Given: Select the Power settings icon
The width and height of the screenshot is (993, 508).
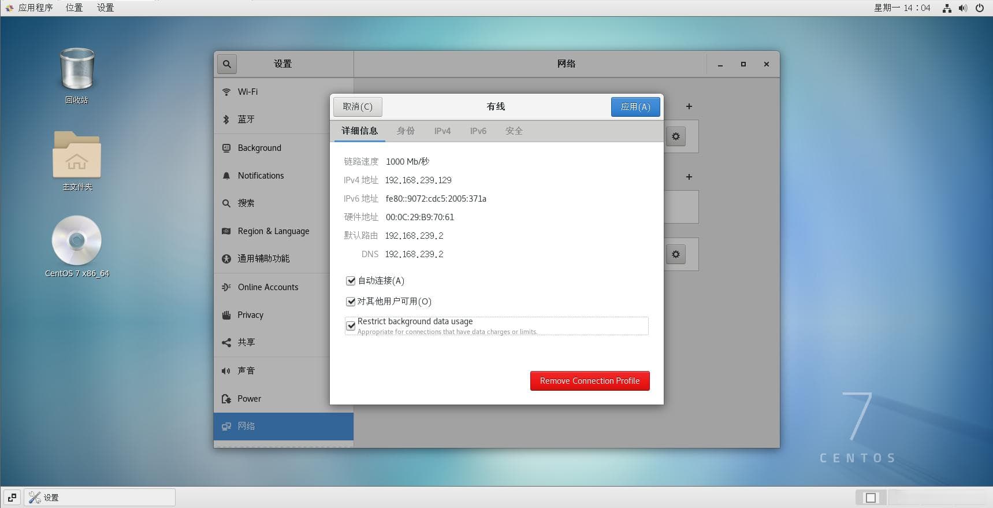Looking at the screenshot, I should coord(226,399).
